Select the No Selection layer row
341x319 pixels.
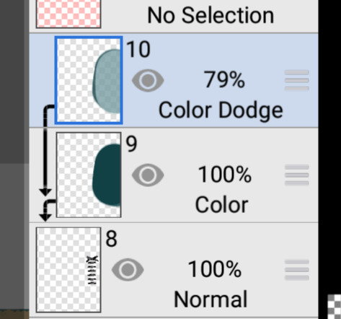coord(174,16)
